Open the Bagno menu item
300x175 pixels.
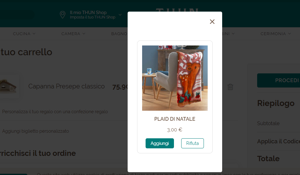[119, 34]
